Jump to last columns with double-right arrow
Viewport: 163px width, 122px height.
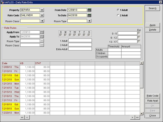(x=137, y=117)
